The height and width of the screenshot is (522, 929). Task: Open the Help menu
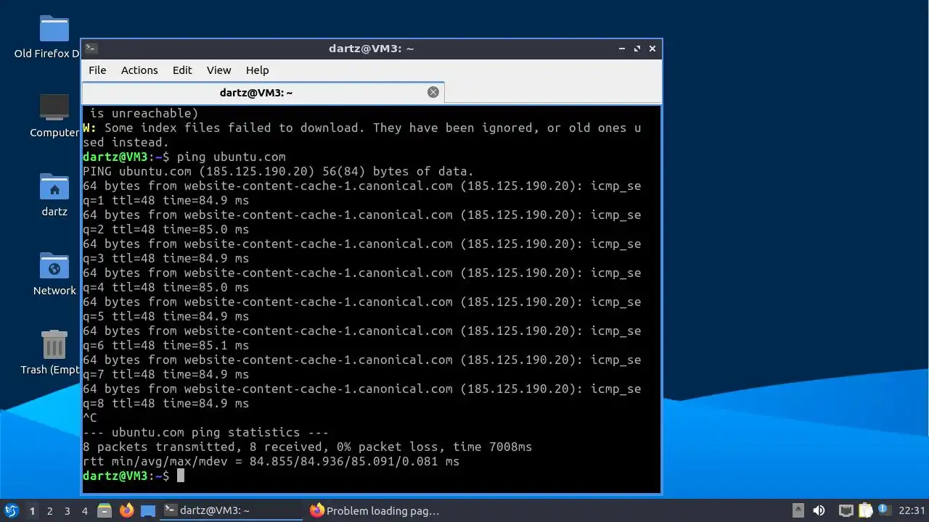coord(257,70)
